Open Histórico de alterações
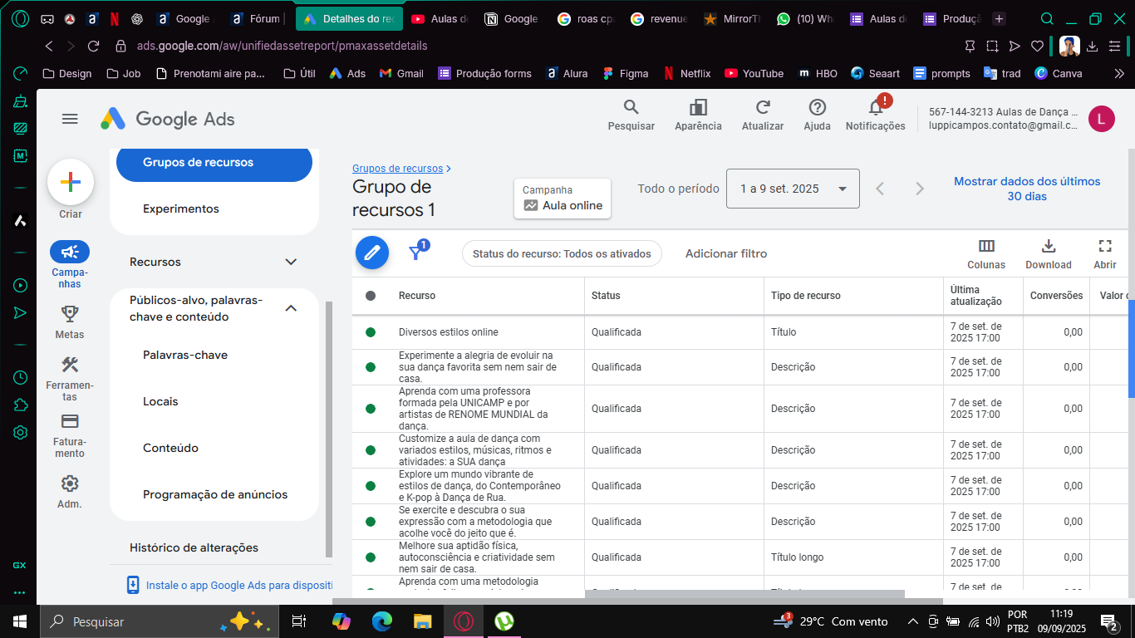1135x638 pixels. click(194, 547)
